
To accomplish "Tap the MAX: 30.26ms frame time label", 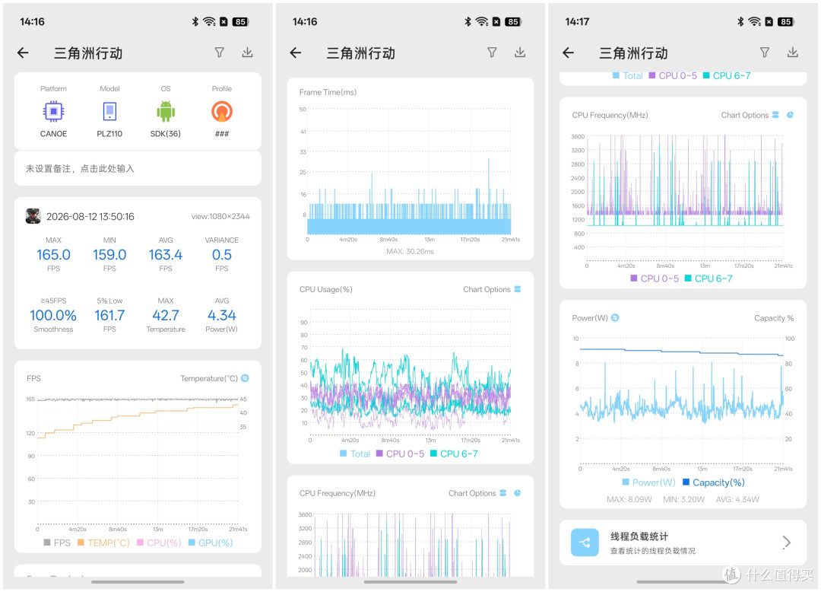I will [x=410, y=251].
